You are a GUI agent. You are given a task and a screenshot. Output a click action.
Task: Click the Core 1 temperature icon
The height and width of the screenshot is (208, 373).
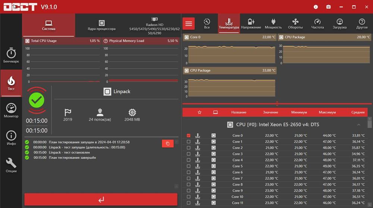click(x=197, y=142)
